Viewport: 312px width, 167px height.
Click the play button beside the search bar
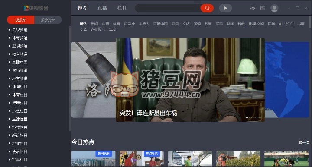point(225,8)
